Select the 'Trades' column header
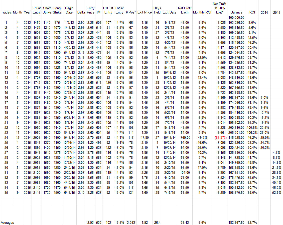The height and width of the screenshot is (225, 283). tap(6, 12)
